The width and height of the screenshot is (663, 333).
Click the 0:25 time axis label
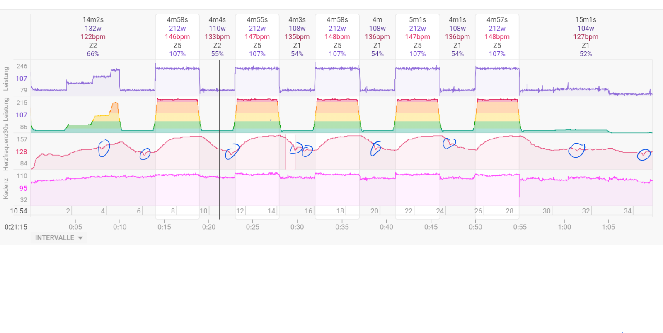pyautogui.click(x=253, y=227)
